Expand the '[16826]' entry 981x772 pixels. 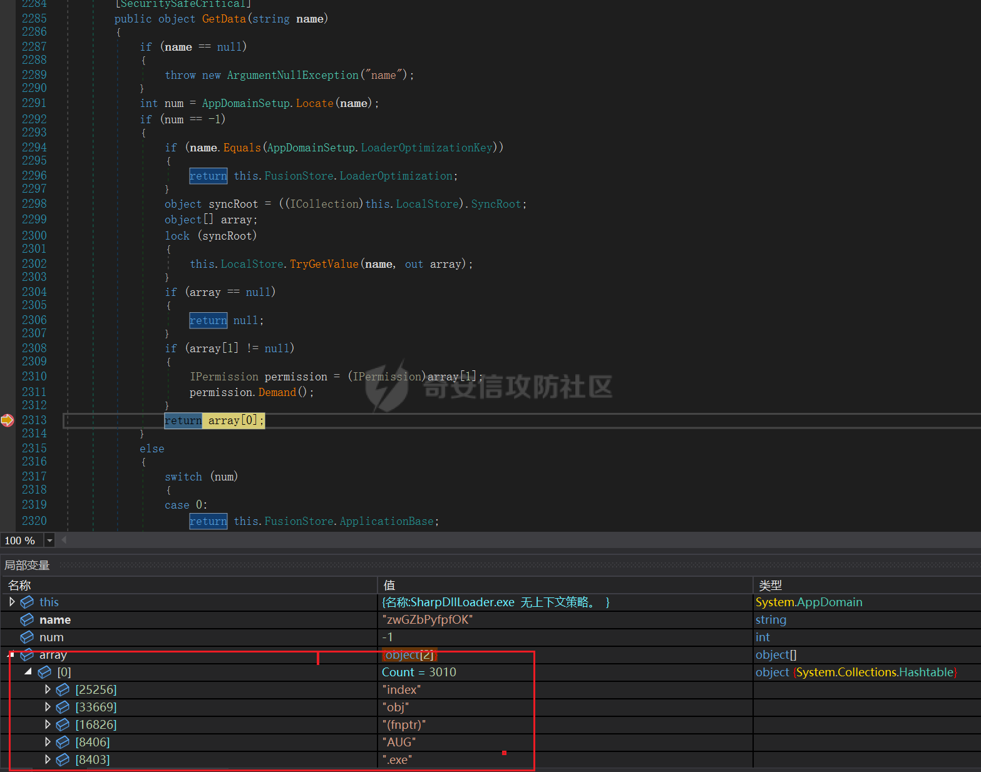pyautogui.click(x=48, y=724)
